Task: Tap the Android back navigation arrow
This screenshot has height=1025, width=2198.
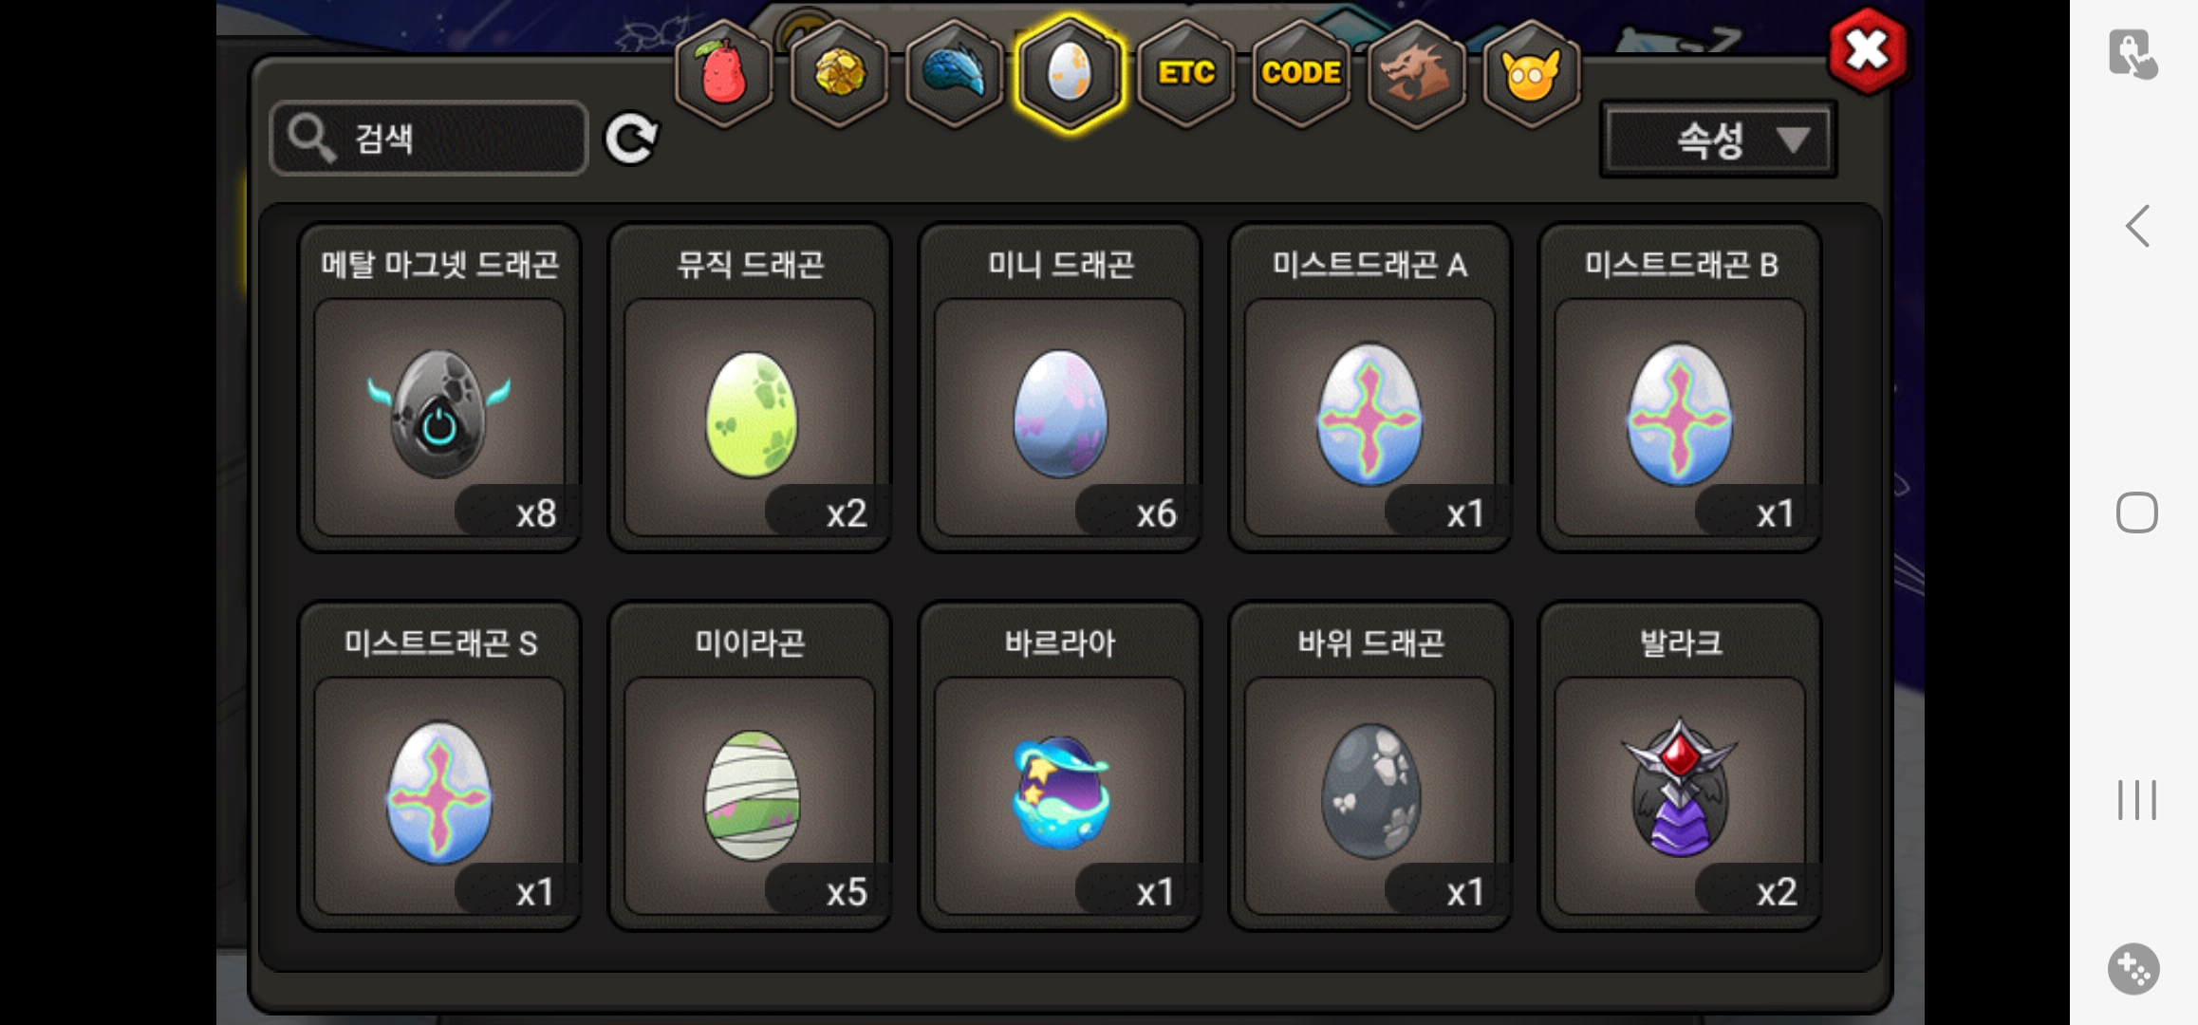Action: pyautogui.click(x=2137, y=226)
